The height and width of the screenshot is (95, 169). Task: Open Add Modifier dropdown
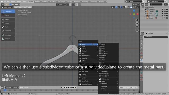156,37
